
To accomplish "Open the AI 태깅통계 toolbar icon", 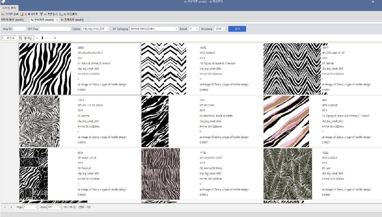I will [x=61, y=14].
